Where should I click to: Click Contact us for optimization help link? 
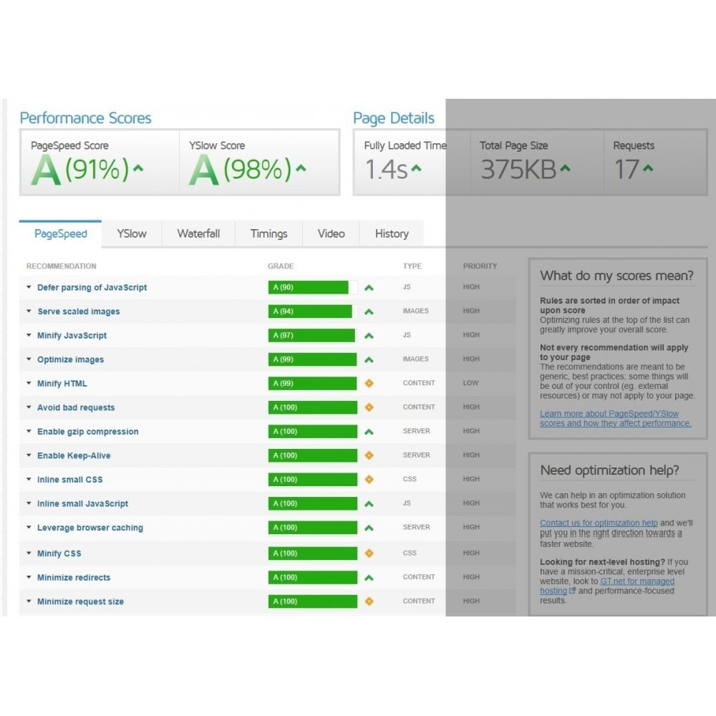pos(599,523)
